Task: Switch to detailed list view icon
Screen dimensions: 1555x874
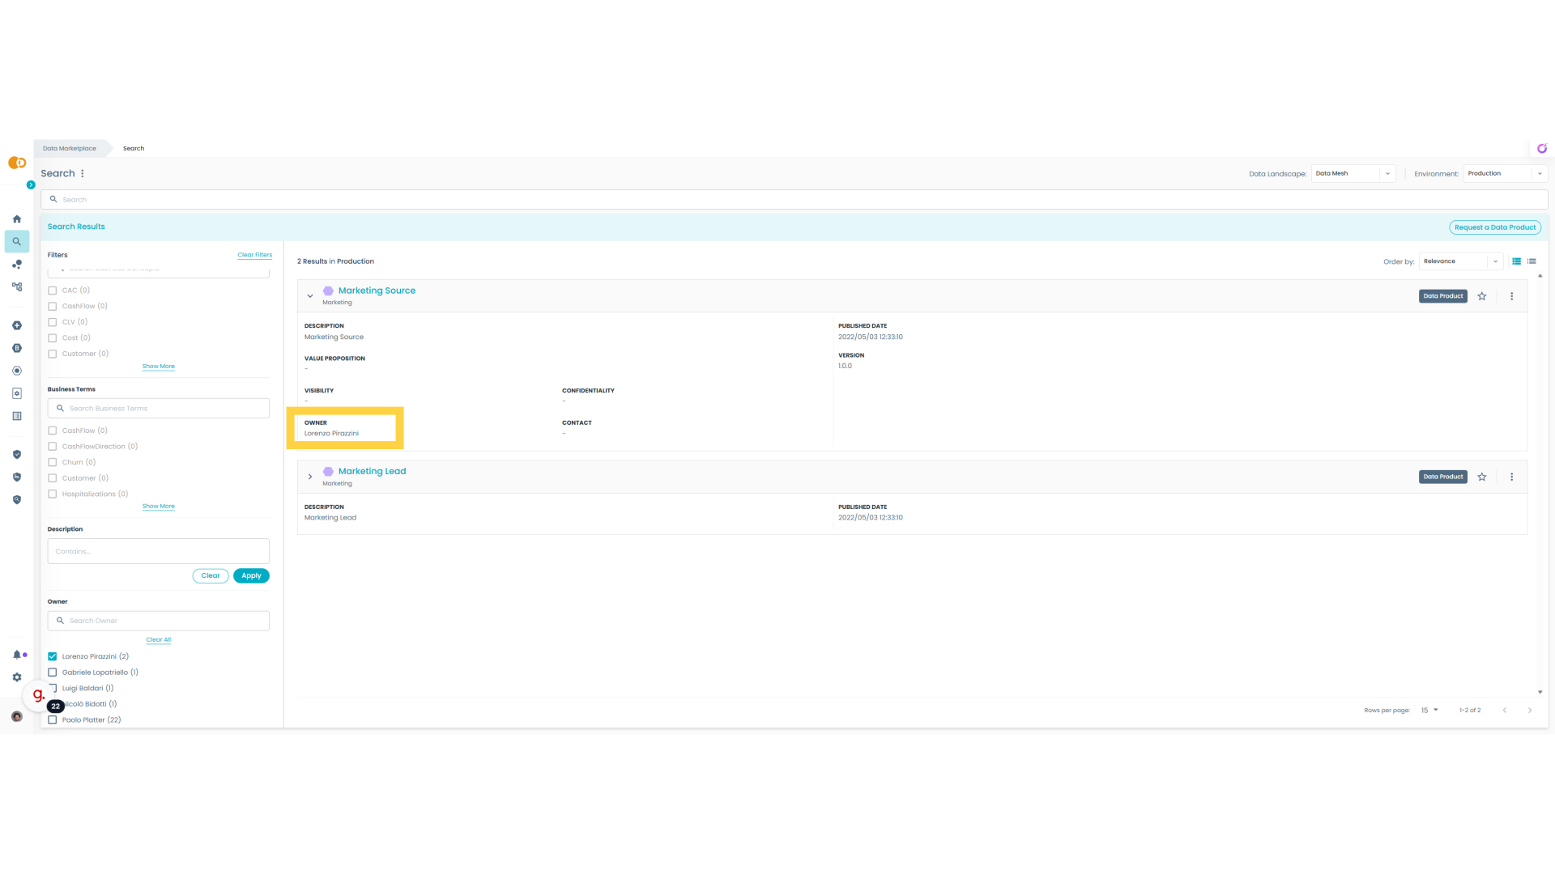Action: coord(1517,261)
